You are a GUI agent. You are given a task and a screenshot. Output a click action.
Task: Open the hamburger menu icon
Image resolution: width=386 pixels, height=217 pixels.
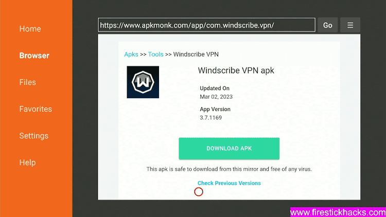350,25
